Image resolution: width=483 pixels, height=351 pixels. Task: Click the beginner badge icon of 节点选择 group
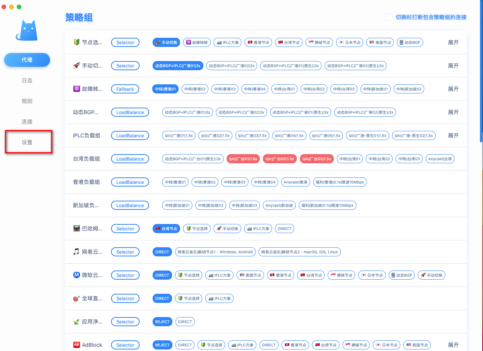76,42
